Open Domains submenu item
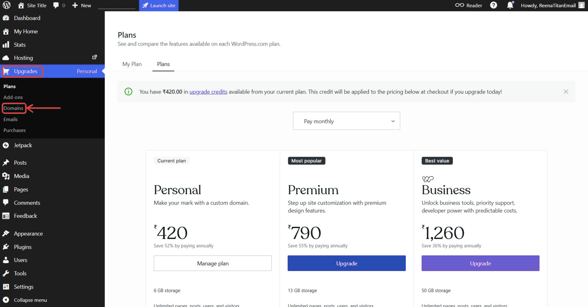Screen dimensions: 588x307 click(x=13, y=108)
